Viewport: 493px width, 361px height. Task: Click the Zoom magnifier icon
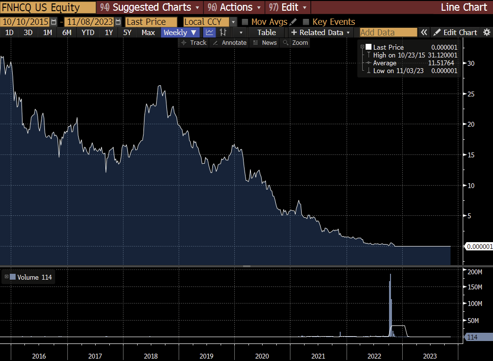point(286,42)
